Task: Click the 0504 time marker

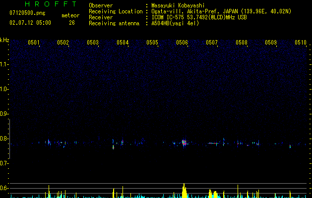Action: click(x=123, y=43)
